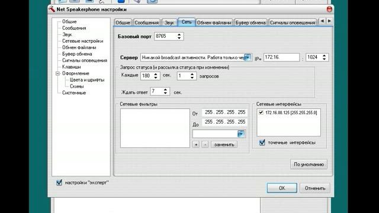Select Клавиши in settings tree

tap(71, 67)
